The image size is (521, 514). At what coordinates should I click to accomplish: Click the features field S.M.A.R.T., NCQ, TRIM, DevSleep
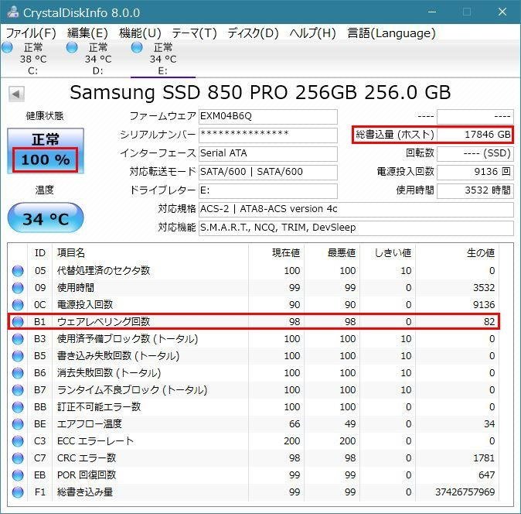[x=356, y=228]
